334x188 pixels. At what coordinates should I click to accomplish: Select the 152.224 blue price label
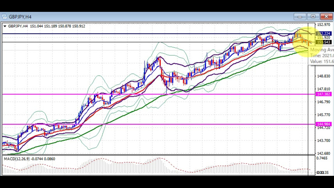323,33
